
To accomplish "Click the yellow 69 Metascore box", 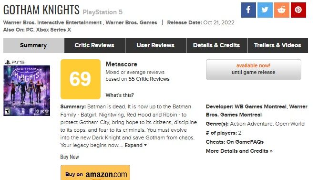I will coord(81,79).
